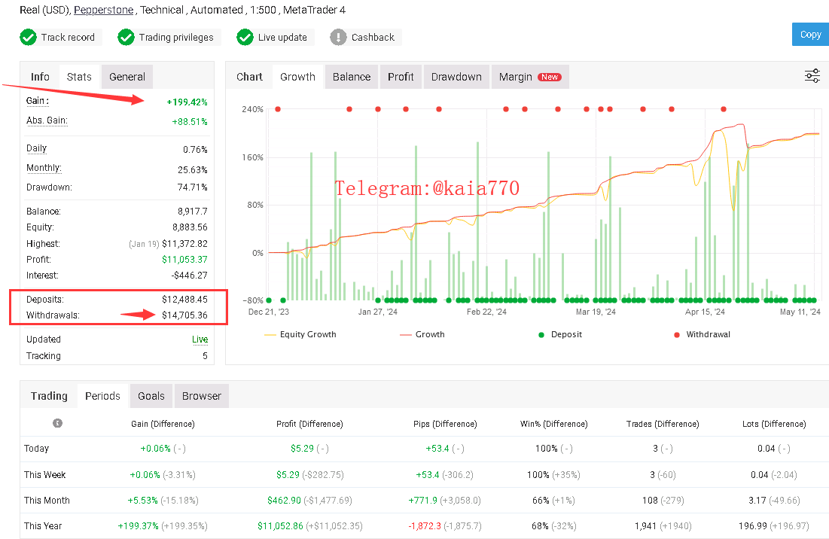Click the monthly value 25.63%

193,169
